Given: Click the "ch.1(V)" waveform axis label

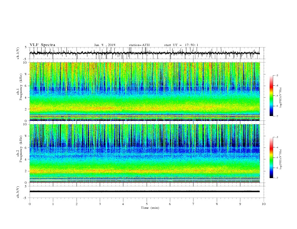Looking at the screenshot, I should [x=18, y=53].
